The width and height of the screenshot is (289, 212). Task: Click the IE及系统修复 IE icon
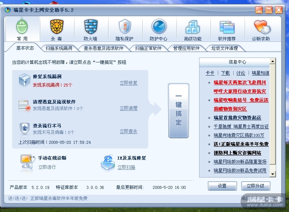[107, 162]
